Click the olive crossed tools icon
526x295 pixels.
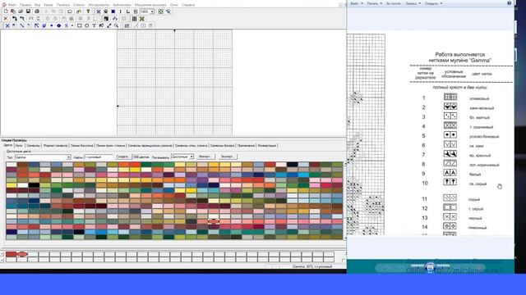point(142,18)
